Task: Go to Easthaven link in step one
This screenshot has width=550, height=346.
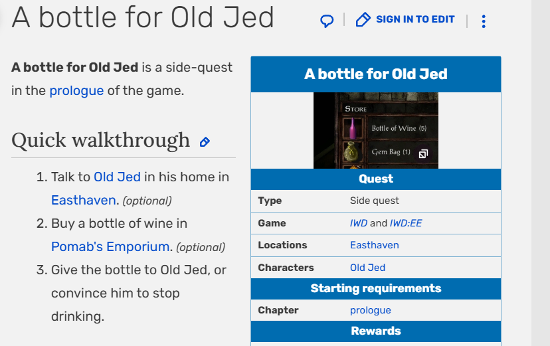Action: click(84, 200)
